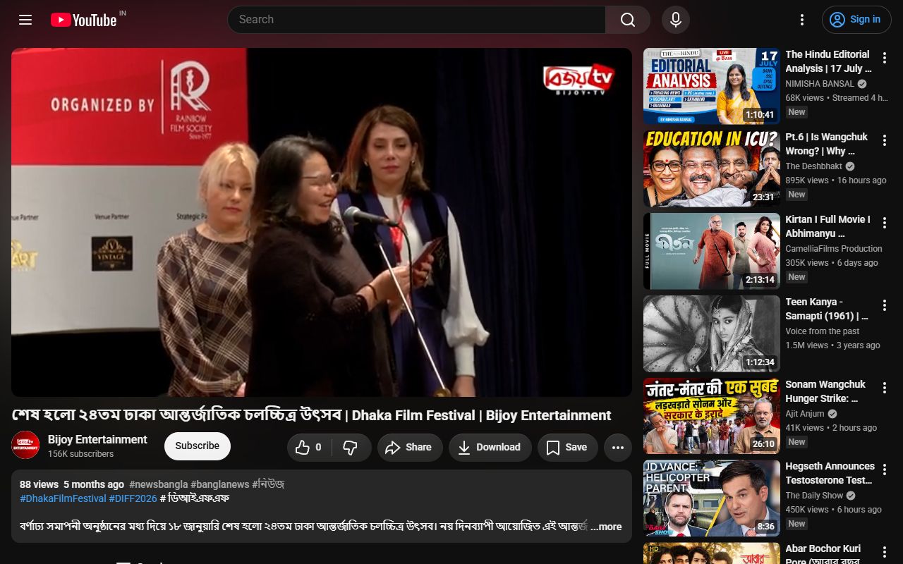Subscribe to Bijoy Entertainment

click(198, 446)
